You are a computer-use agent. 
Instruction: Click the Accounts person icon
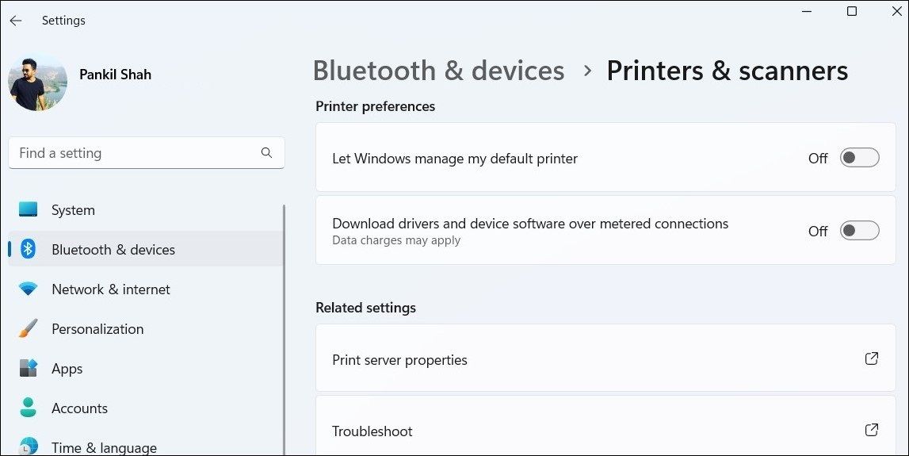coord(29,408)
